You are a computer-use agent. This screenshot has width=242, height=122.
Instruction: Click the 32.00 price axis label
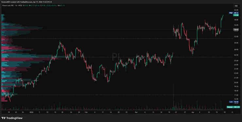point(236,37)
